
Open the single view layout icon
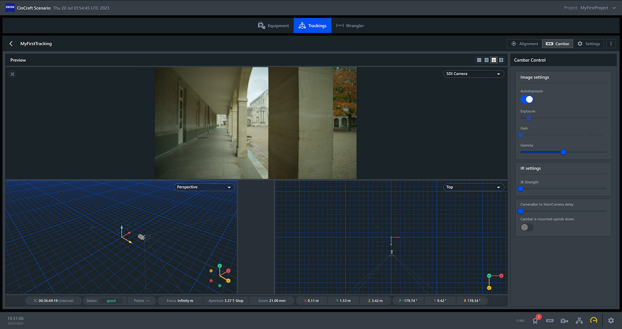(479, 60)
